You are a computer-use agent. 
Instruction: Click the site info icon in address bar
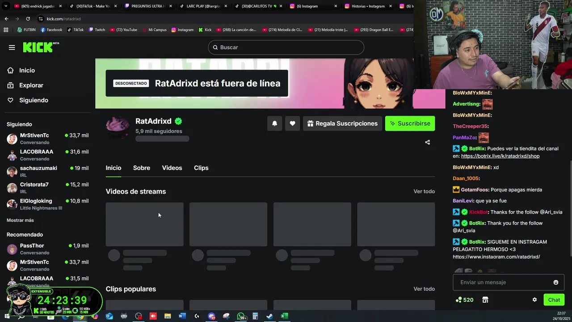41,19
